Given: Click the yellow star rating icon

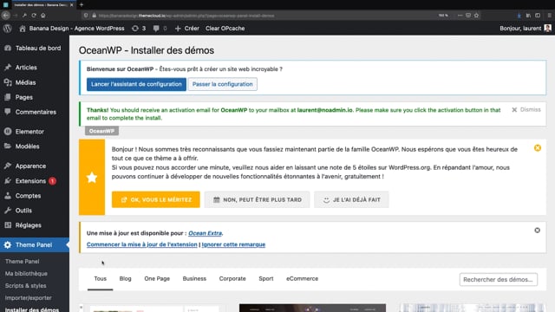Looking at the screenshot, I should (92, 177).
